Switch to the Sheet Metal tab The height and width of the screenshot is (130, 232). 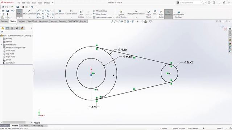point(32,21)
